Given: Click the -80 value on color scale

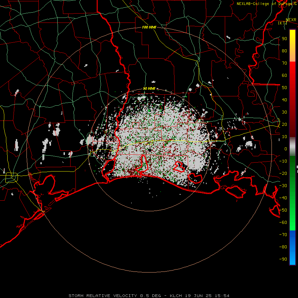Looking at the screenshot, I should pyautogui.click(x=283, y=247).
